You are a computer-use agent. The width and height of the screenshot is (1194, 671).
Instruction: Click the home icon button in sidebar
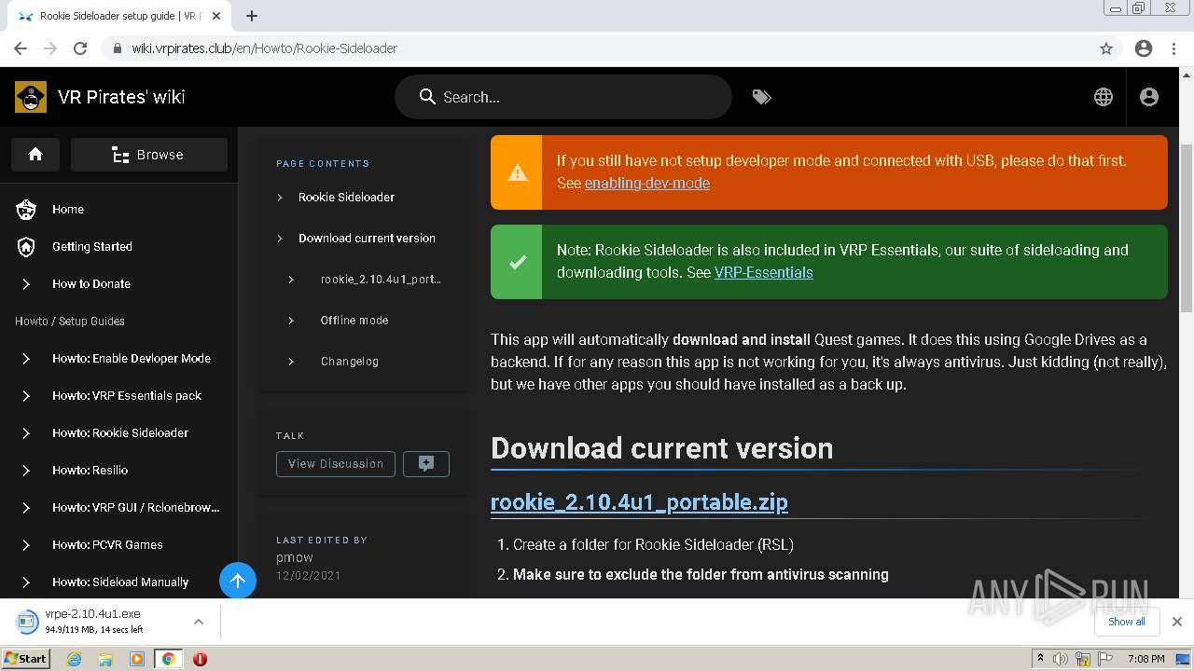[x=35, y=155]
